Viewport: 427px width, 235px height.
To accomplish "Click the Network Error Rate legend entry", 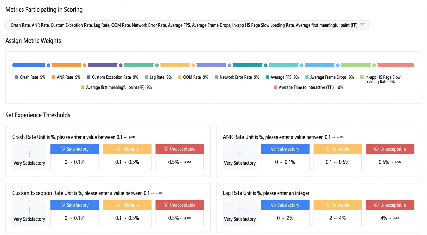I will point(237,77).
